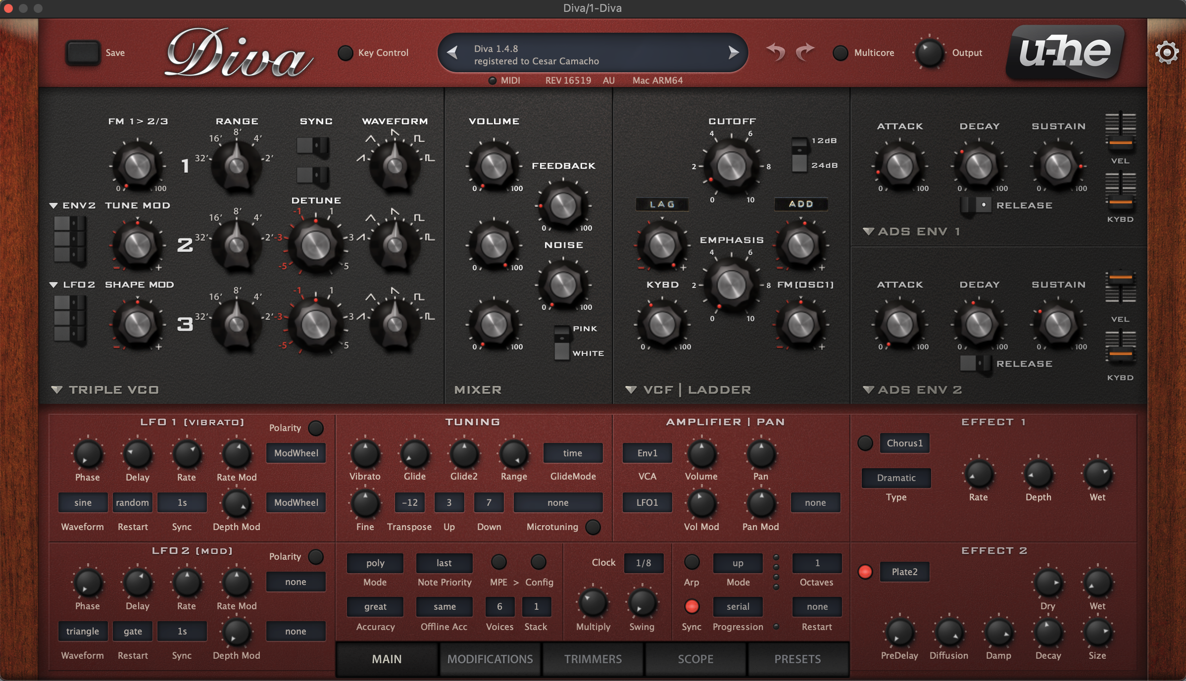The width and height of the screenshot is (1186, 681).
Task: Click the Clock 1/8 value
Action: tap(643, 563)
